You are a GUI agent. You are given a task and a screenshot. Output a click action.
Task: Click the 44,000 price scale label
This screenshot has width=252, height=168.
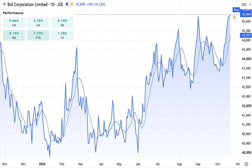[x=246, y=59]
